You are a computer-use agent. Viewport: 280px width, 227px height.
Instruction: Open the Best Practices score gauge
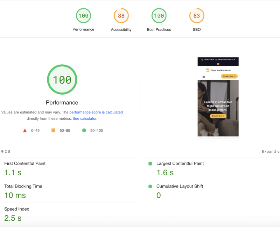(x=159, y=16)
